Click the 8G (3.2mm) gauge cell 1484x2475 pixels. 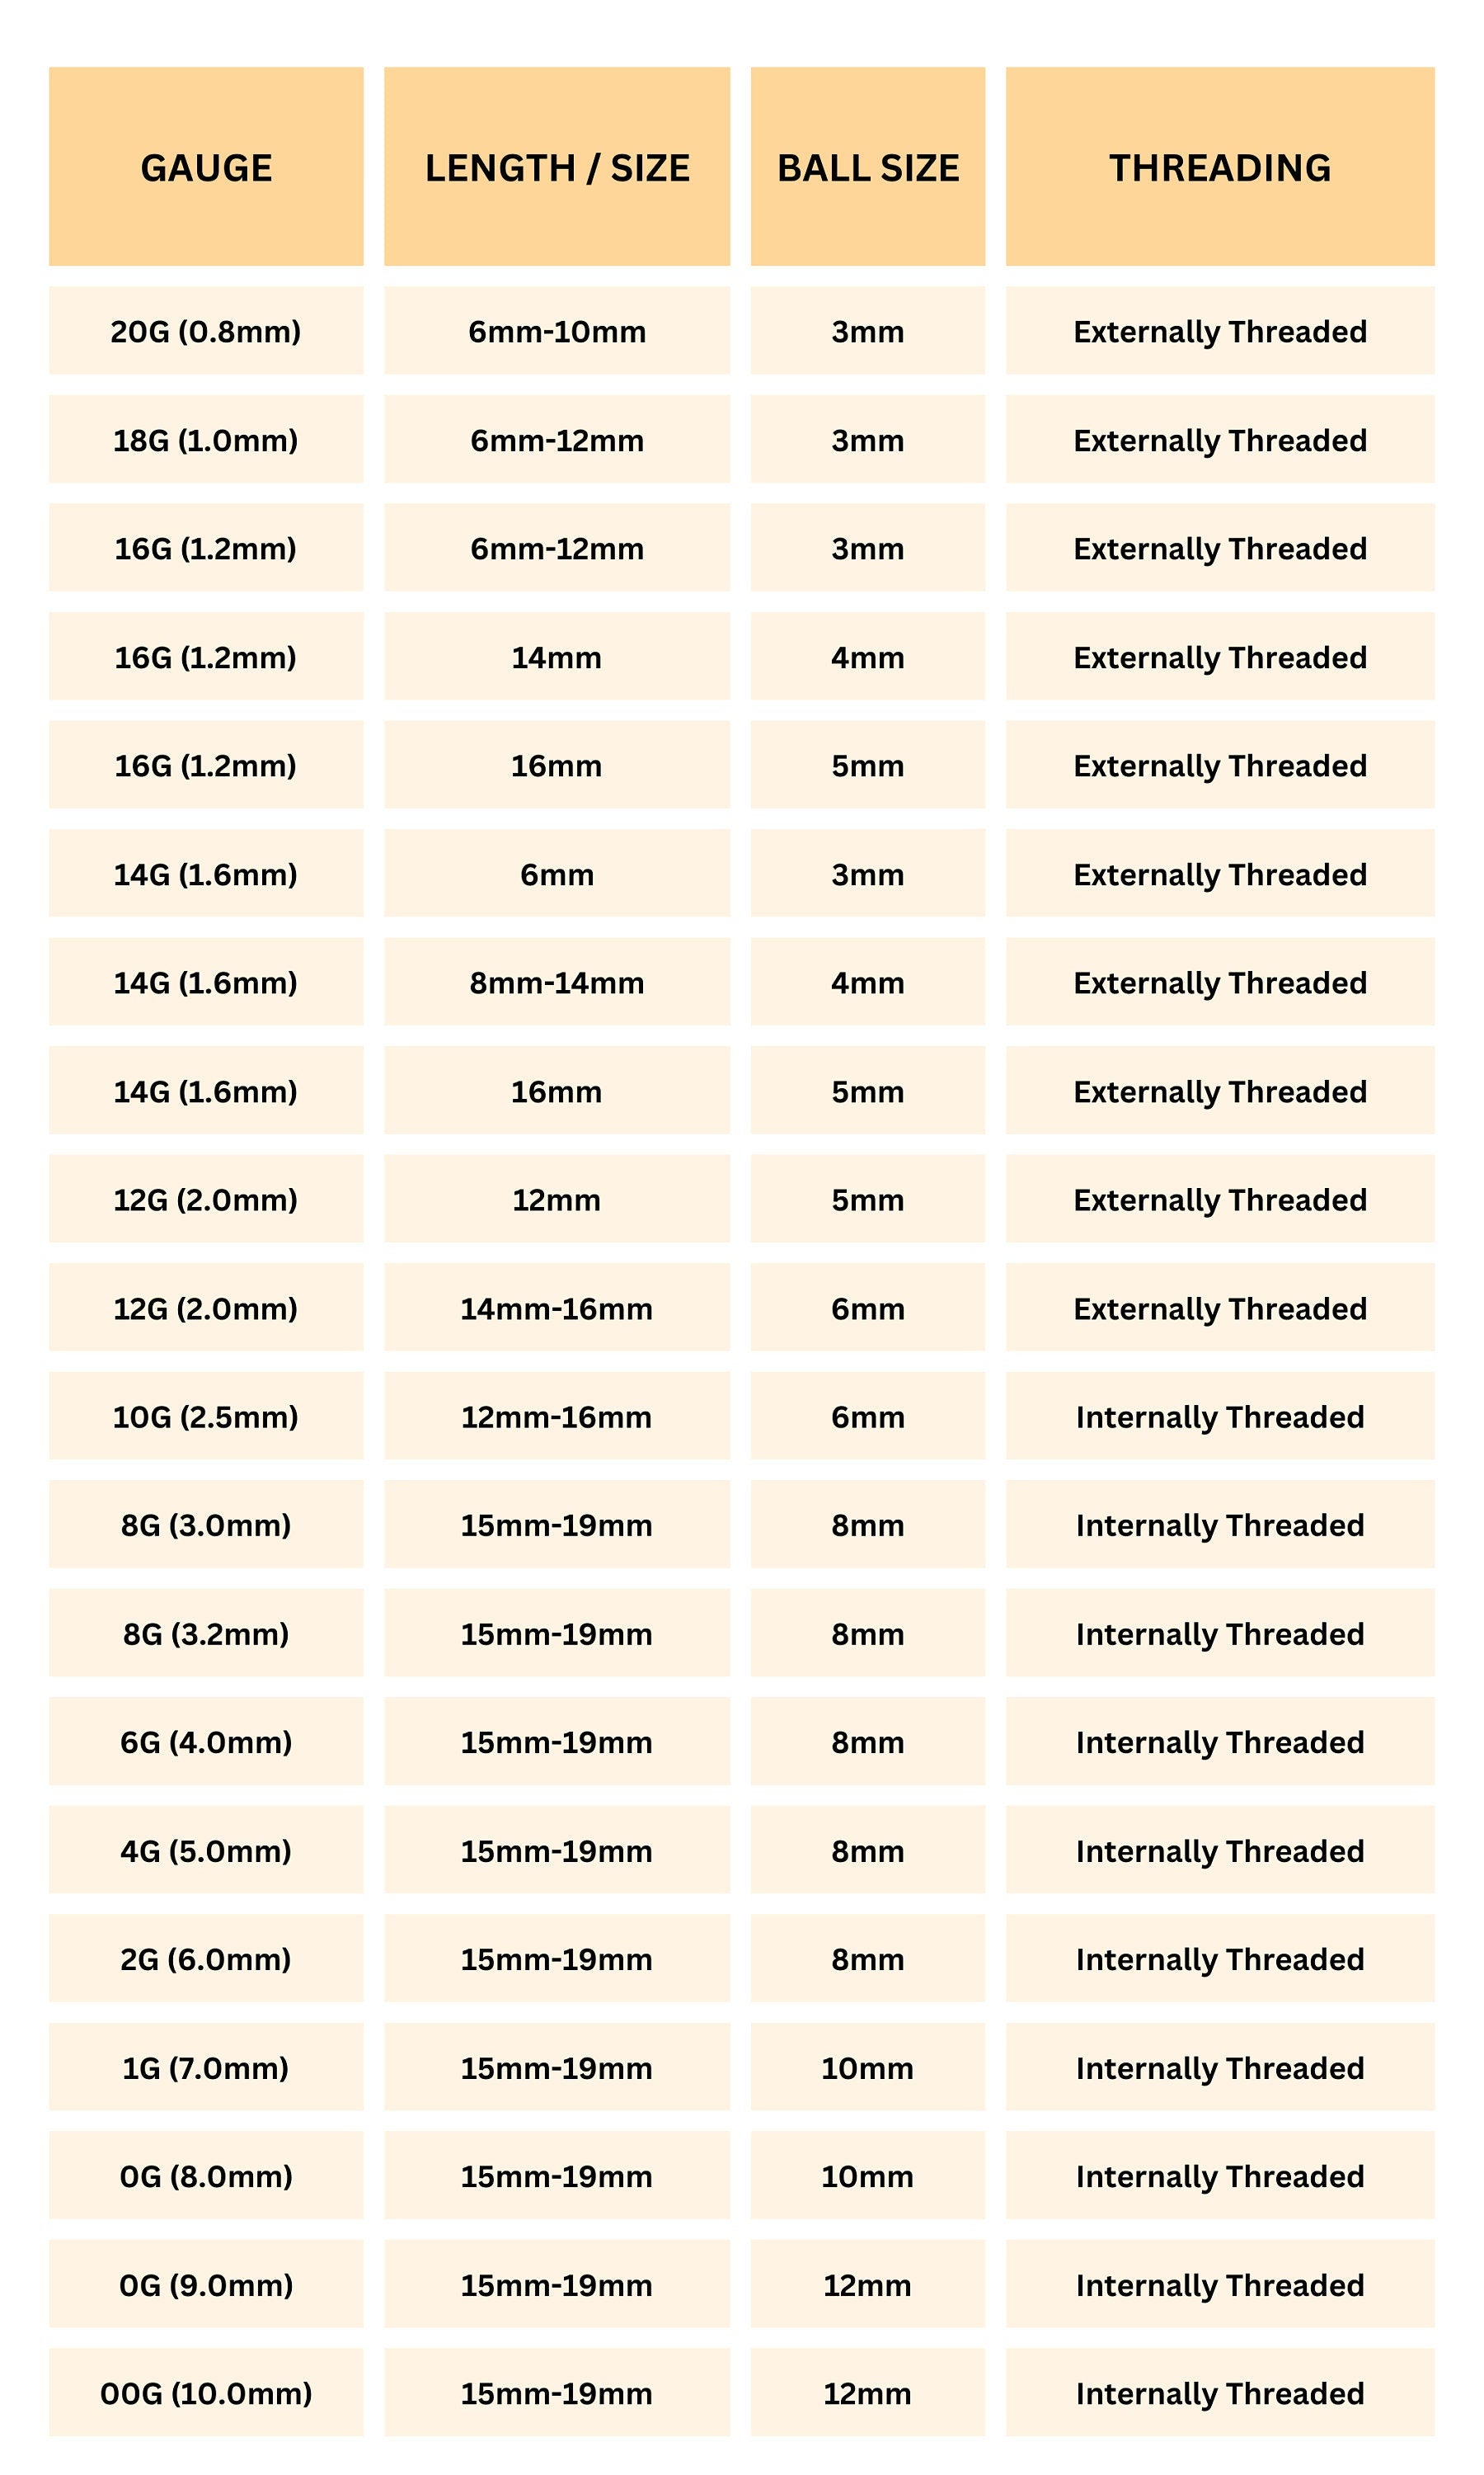click(206, 1633)
